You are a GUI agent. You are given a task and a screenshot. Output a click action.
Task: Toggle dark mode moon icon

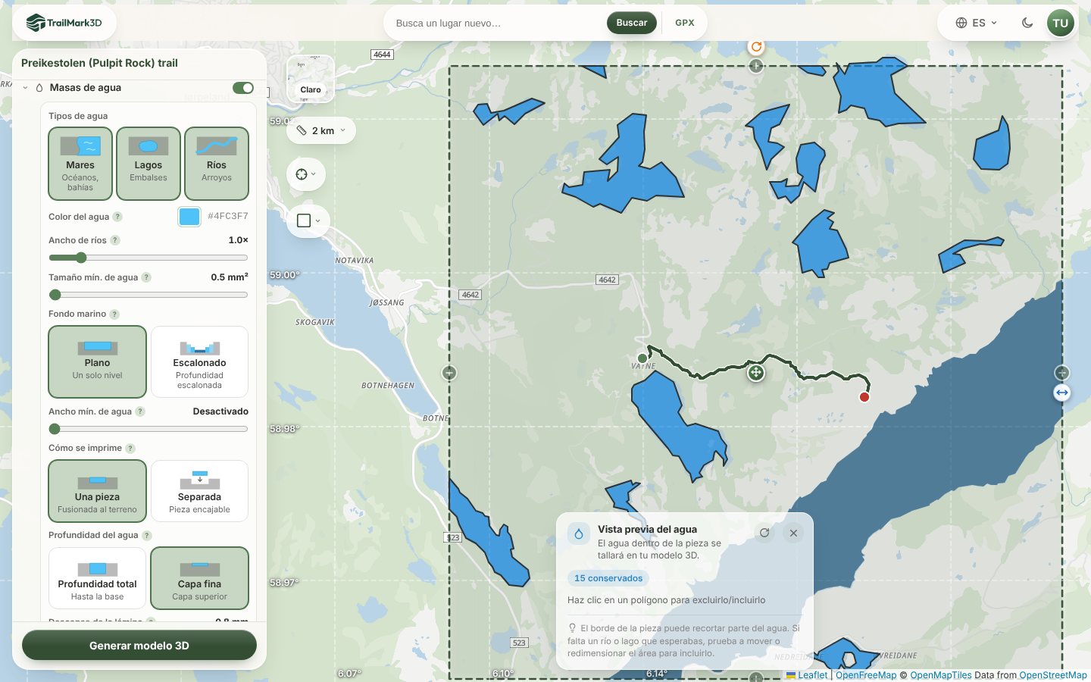pyautogui.click(x=1027, y=23)
